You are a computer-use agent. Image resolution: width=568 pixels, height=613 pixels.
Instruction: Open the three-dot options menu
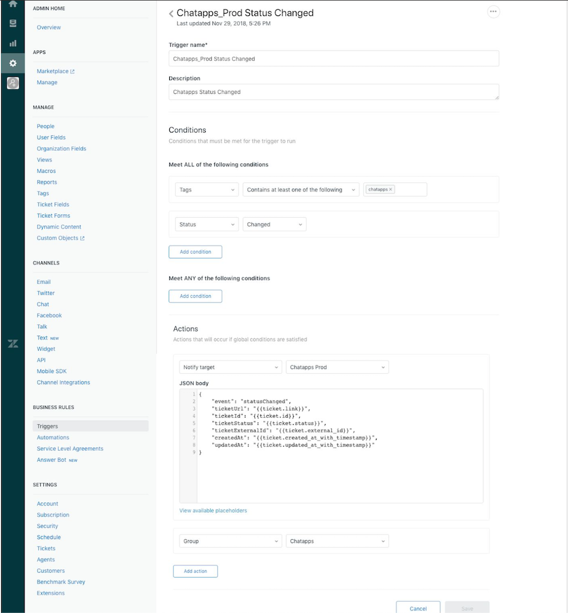[494, 12]
